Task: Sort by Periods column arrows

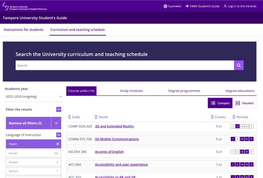Action: pos(234,117)
